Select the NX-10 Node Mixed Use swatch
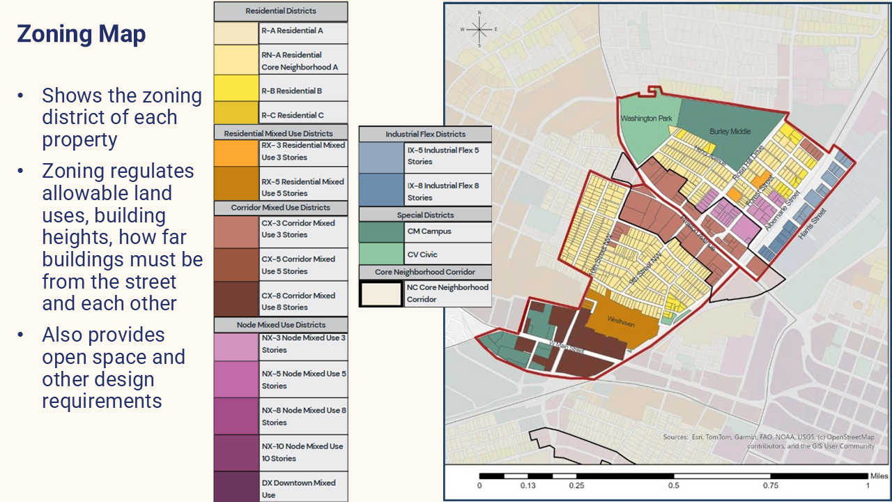892x502 pixels. click(x=236, y=452)
